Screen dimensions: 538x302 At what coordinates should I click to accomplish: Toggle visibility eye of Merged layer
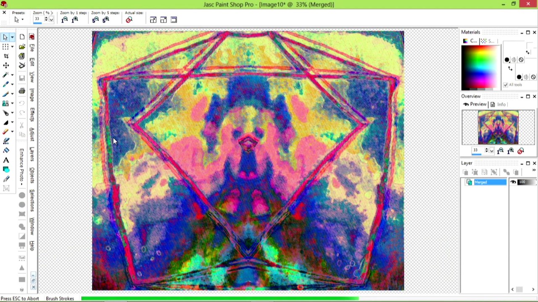pyautogui.click(x=513, y=182)
